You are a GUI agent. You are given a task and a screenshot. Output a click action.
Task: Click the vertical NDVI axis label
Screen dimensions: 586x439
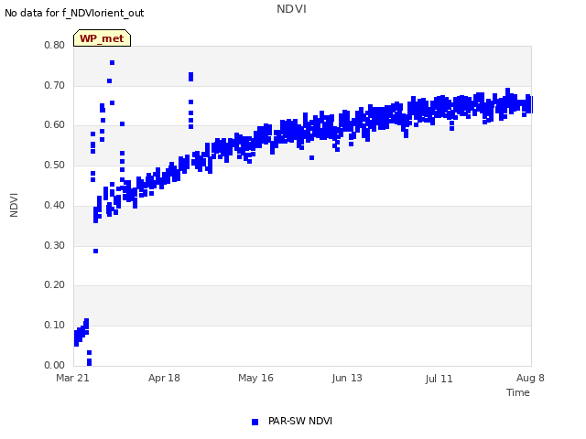pyautogui.click(x=14, y=205)
